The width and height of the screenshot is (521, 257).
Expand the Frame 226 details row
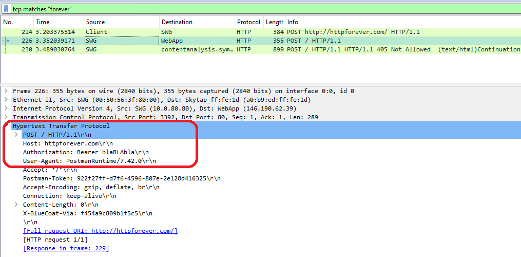(x=6, y=91)
